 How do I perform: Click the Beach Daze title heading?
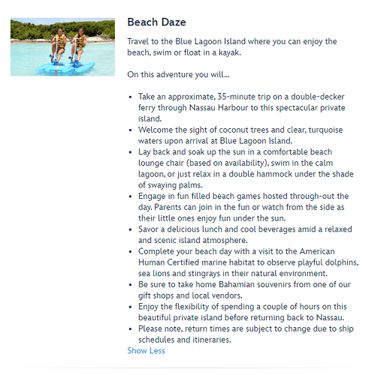point(156,22)
